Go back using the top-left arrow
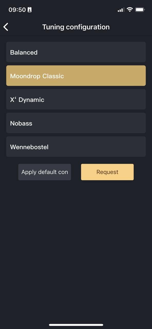The height and width of the screenshot is (329, 152). click(6, 27)
